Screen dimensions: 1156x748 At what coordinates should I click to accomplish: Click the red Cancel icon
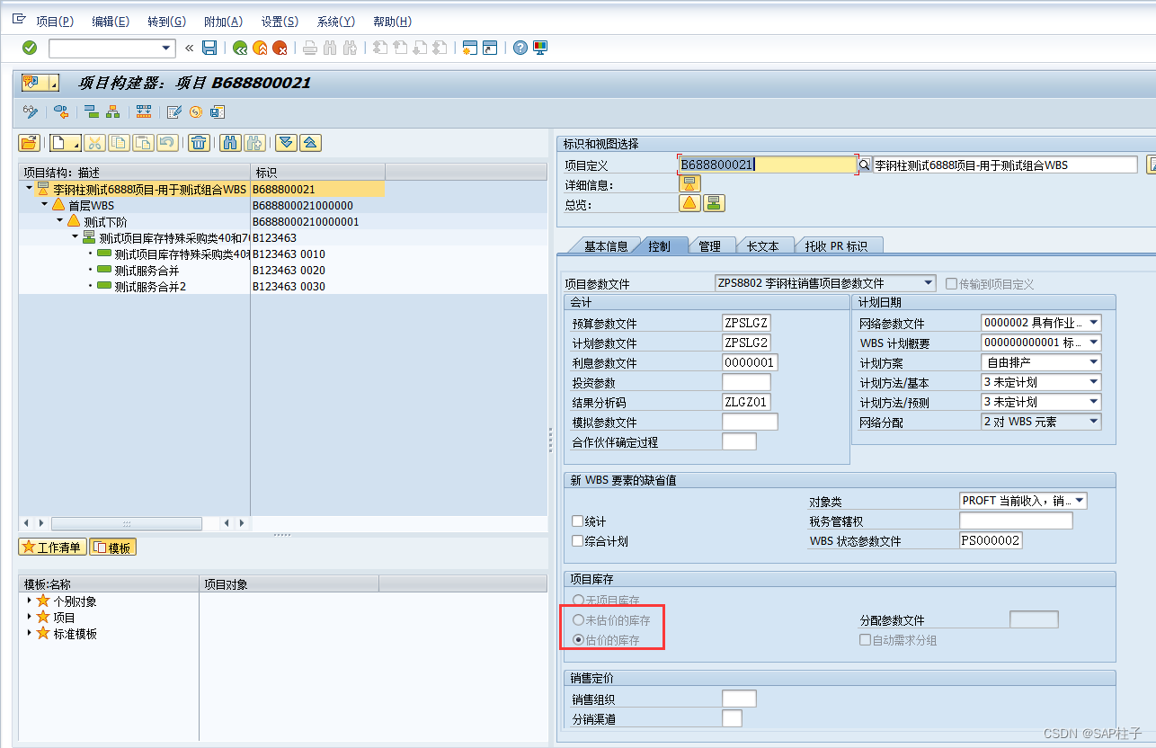coord(280,48)
